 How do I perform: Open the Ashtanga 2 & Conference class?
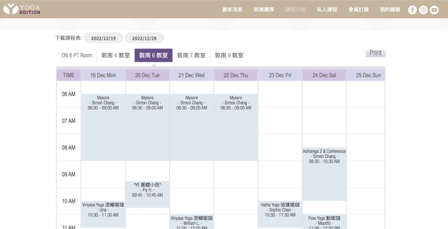point(324,174)
